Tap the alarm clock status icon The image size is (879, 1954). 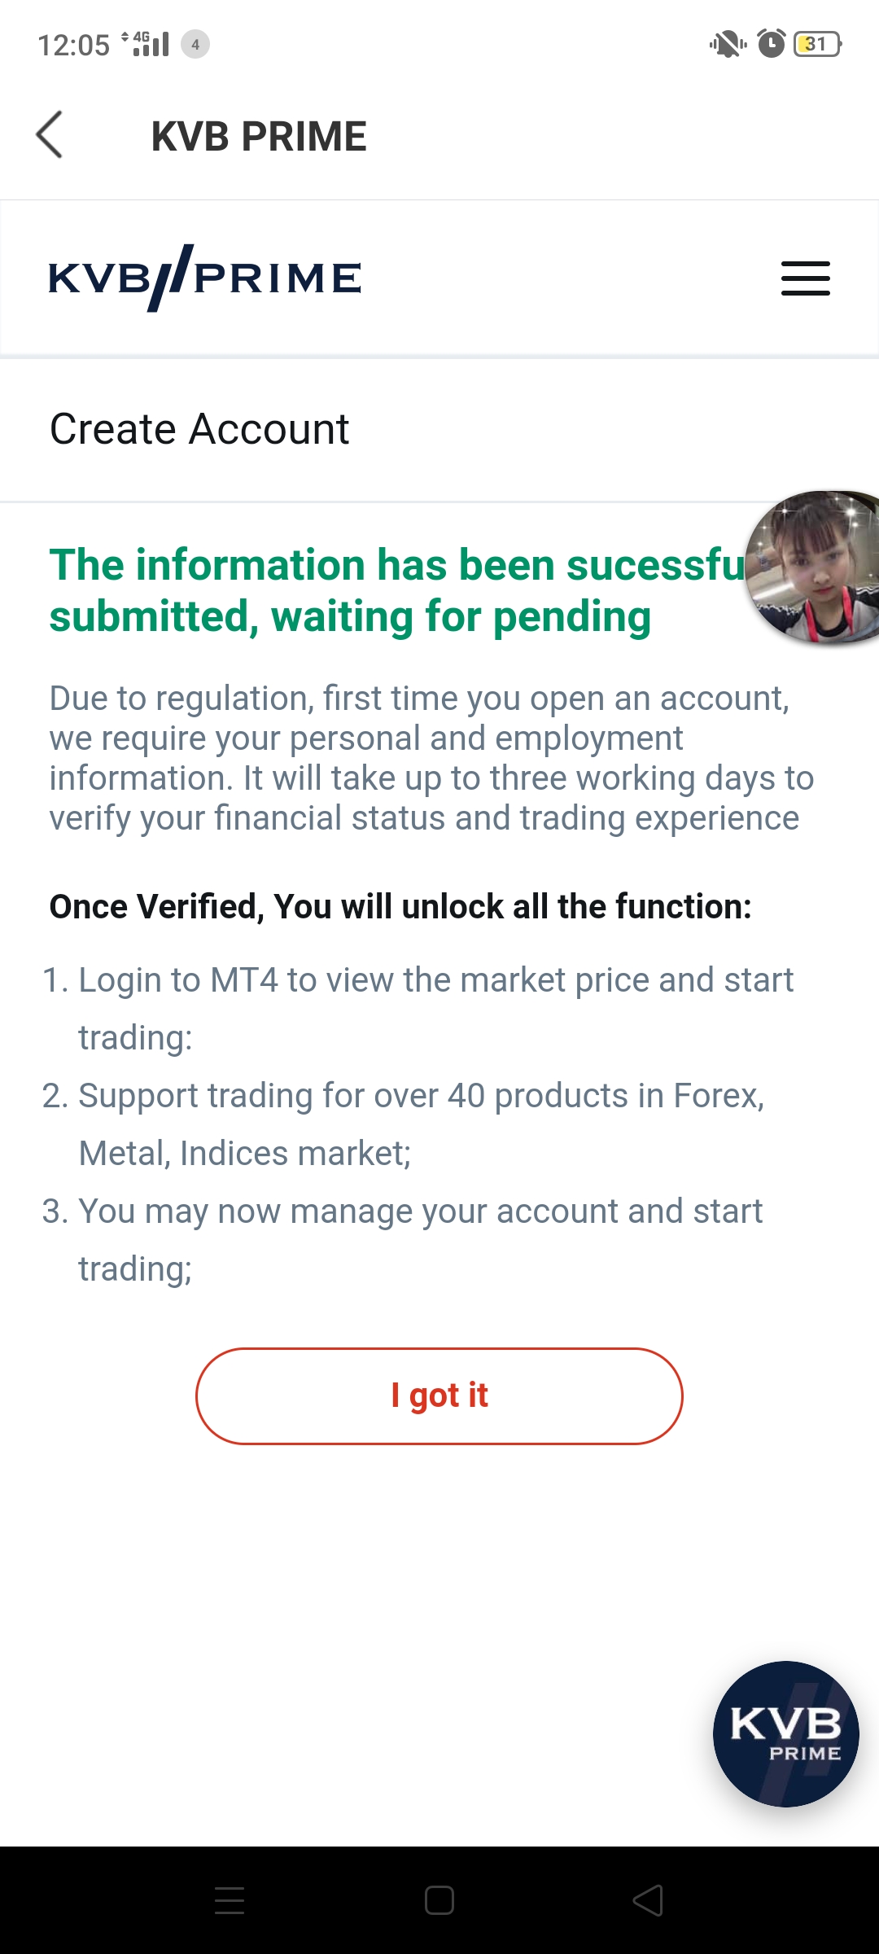click(x=772, y=43)
